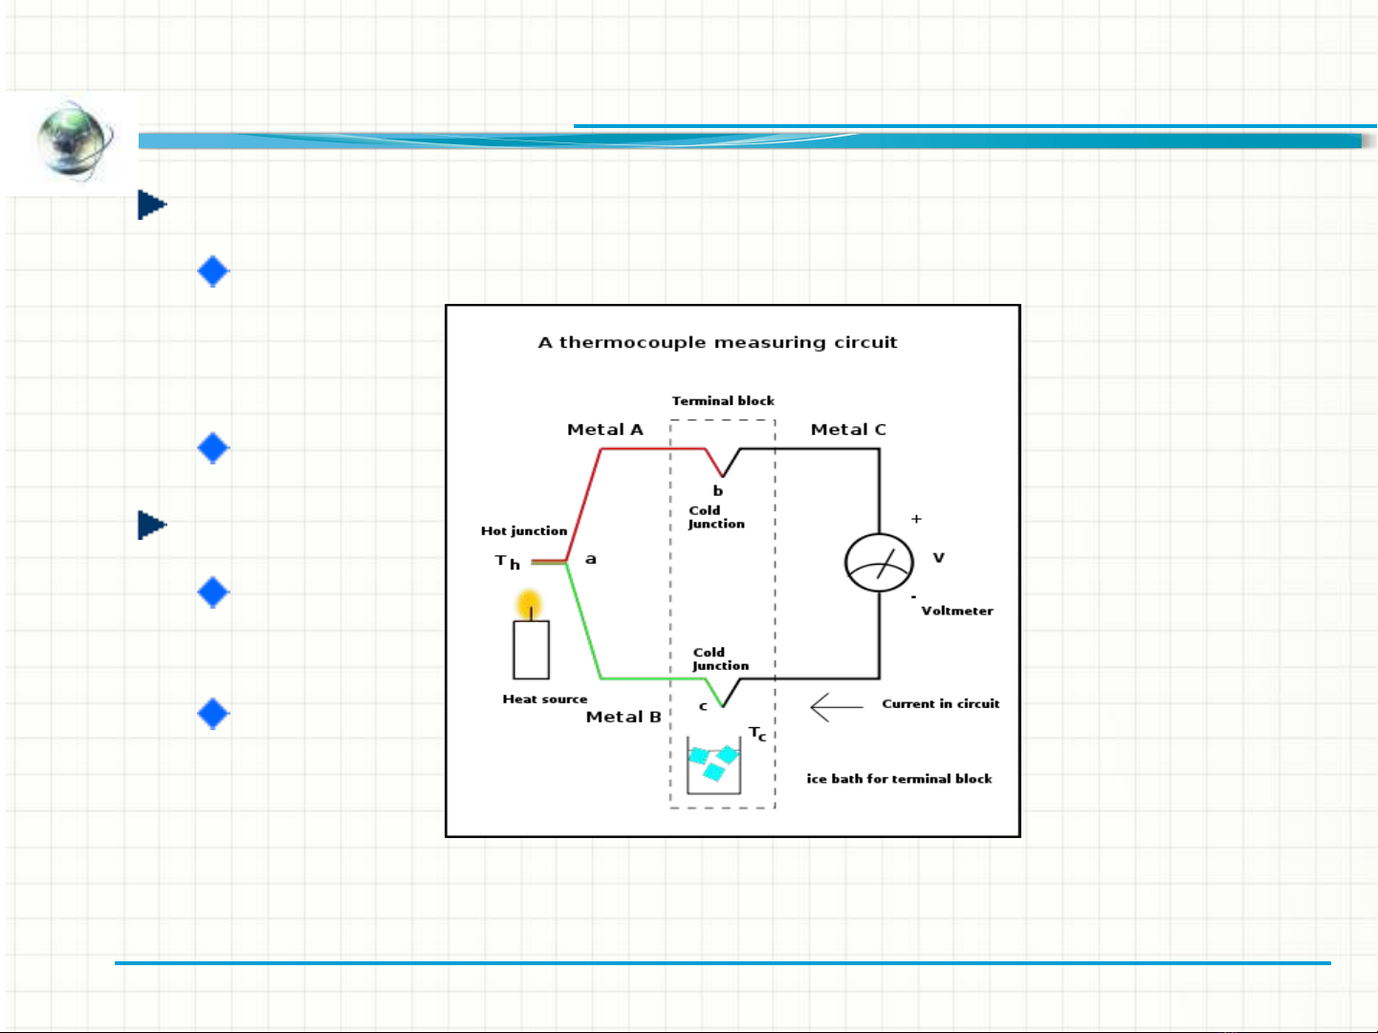1378x1033 pixels.
Task: Click the 'Cold Junction' label near point b
Action: [x=715, y=517]
